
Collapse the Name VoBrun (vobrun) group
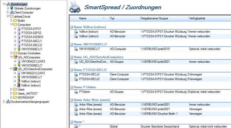click(72, 27)
